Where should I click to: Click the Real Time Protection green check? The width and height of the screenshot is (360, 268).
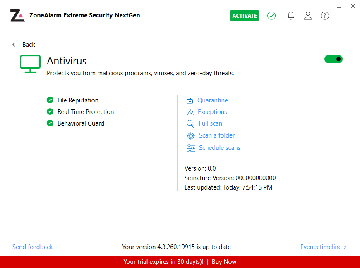tap(50, 111)
